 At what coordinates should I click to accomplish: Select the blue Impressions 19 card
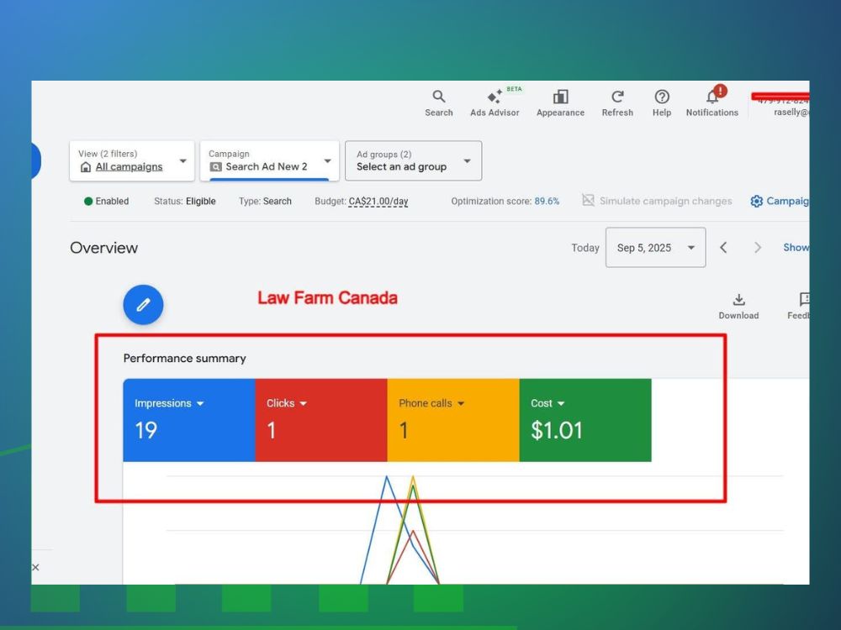click(189, 420)
